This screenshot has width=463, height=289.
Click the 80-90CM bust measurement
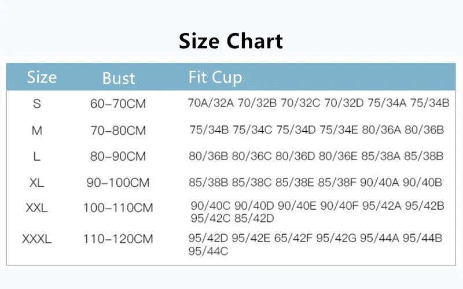pyautogui.click(x=118, y=156)
